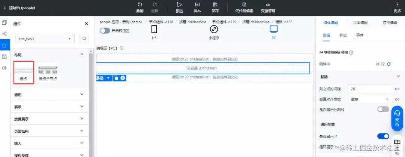
Task: Switch to 数据 sub-tab
Action: [327, 35]
